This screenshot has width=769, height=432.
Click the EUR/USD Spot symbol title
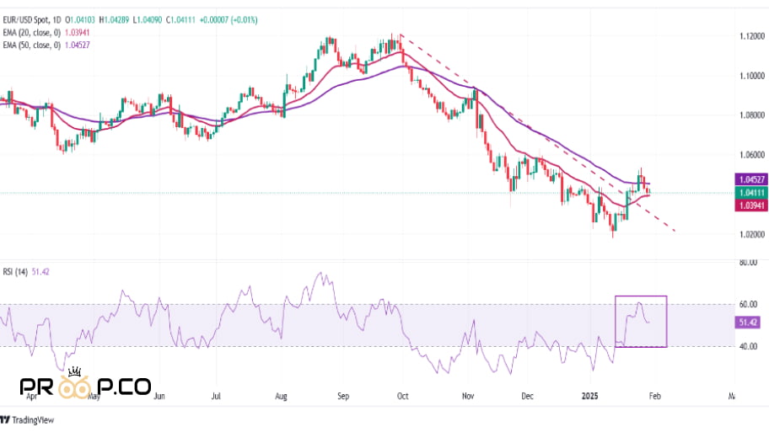point(25,20)
